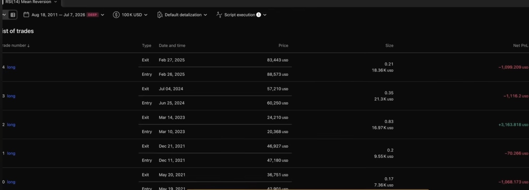
Task: Click the calendar icon for the date range
Action: click(x=26, y=15)
